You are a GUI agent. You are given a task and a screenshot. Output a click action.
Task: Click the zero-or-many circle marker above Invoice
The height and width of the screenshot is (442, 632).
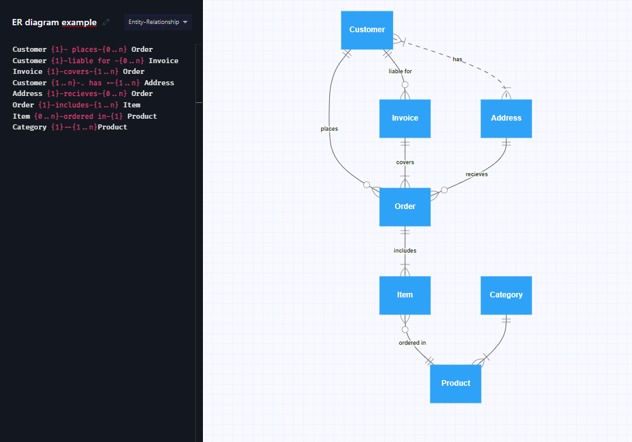(405, 85)
